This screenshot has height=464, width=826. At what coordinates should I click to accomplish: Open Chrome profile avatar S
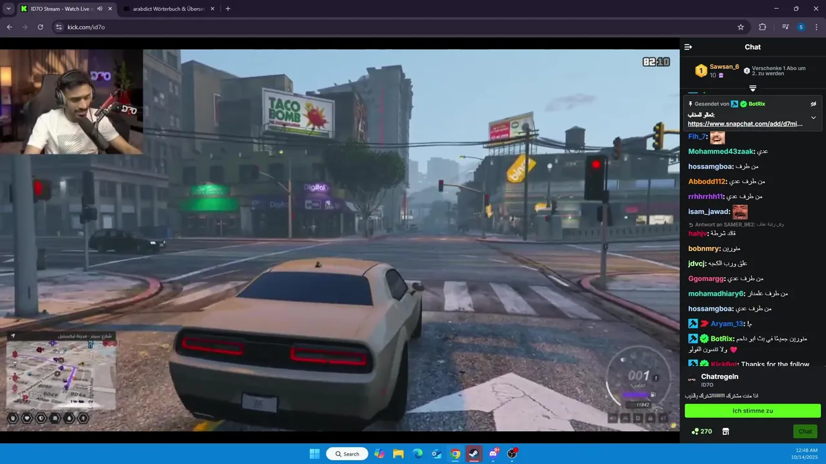pyautogui.click(x=801, y=27)
